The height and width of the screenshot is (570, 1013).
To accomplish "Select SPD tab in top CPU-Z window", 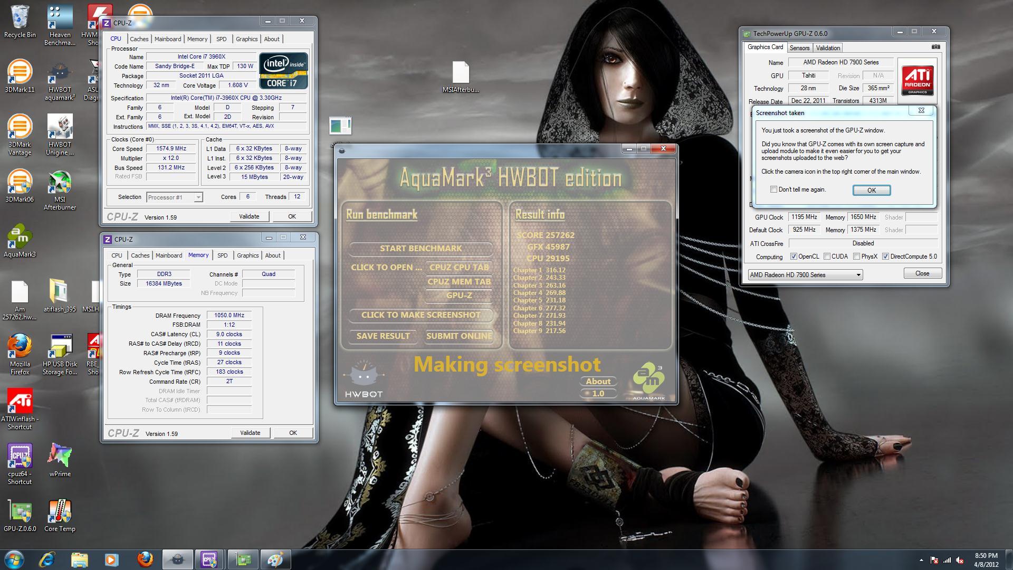I will [x=222, y=39].
